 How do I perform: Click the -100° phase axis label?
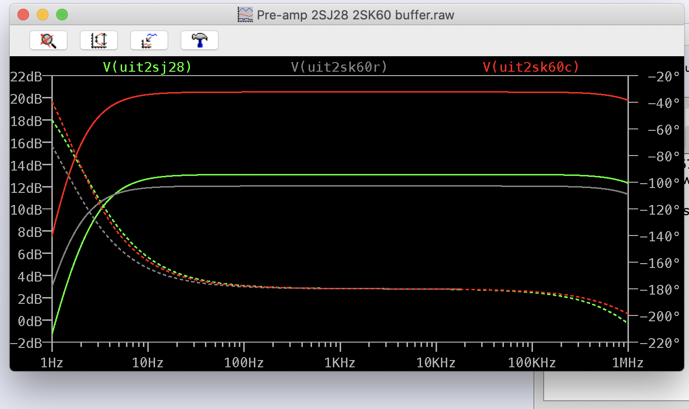tap(660, 183)
